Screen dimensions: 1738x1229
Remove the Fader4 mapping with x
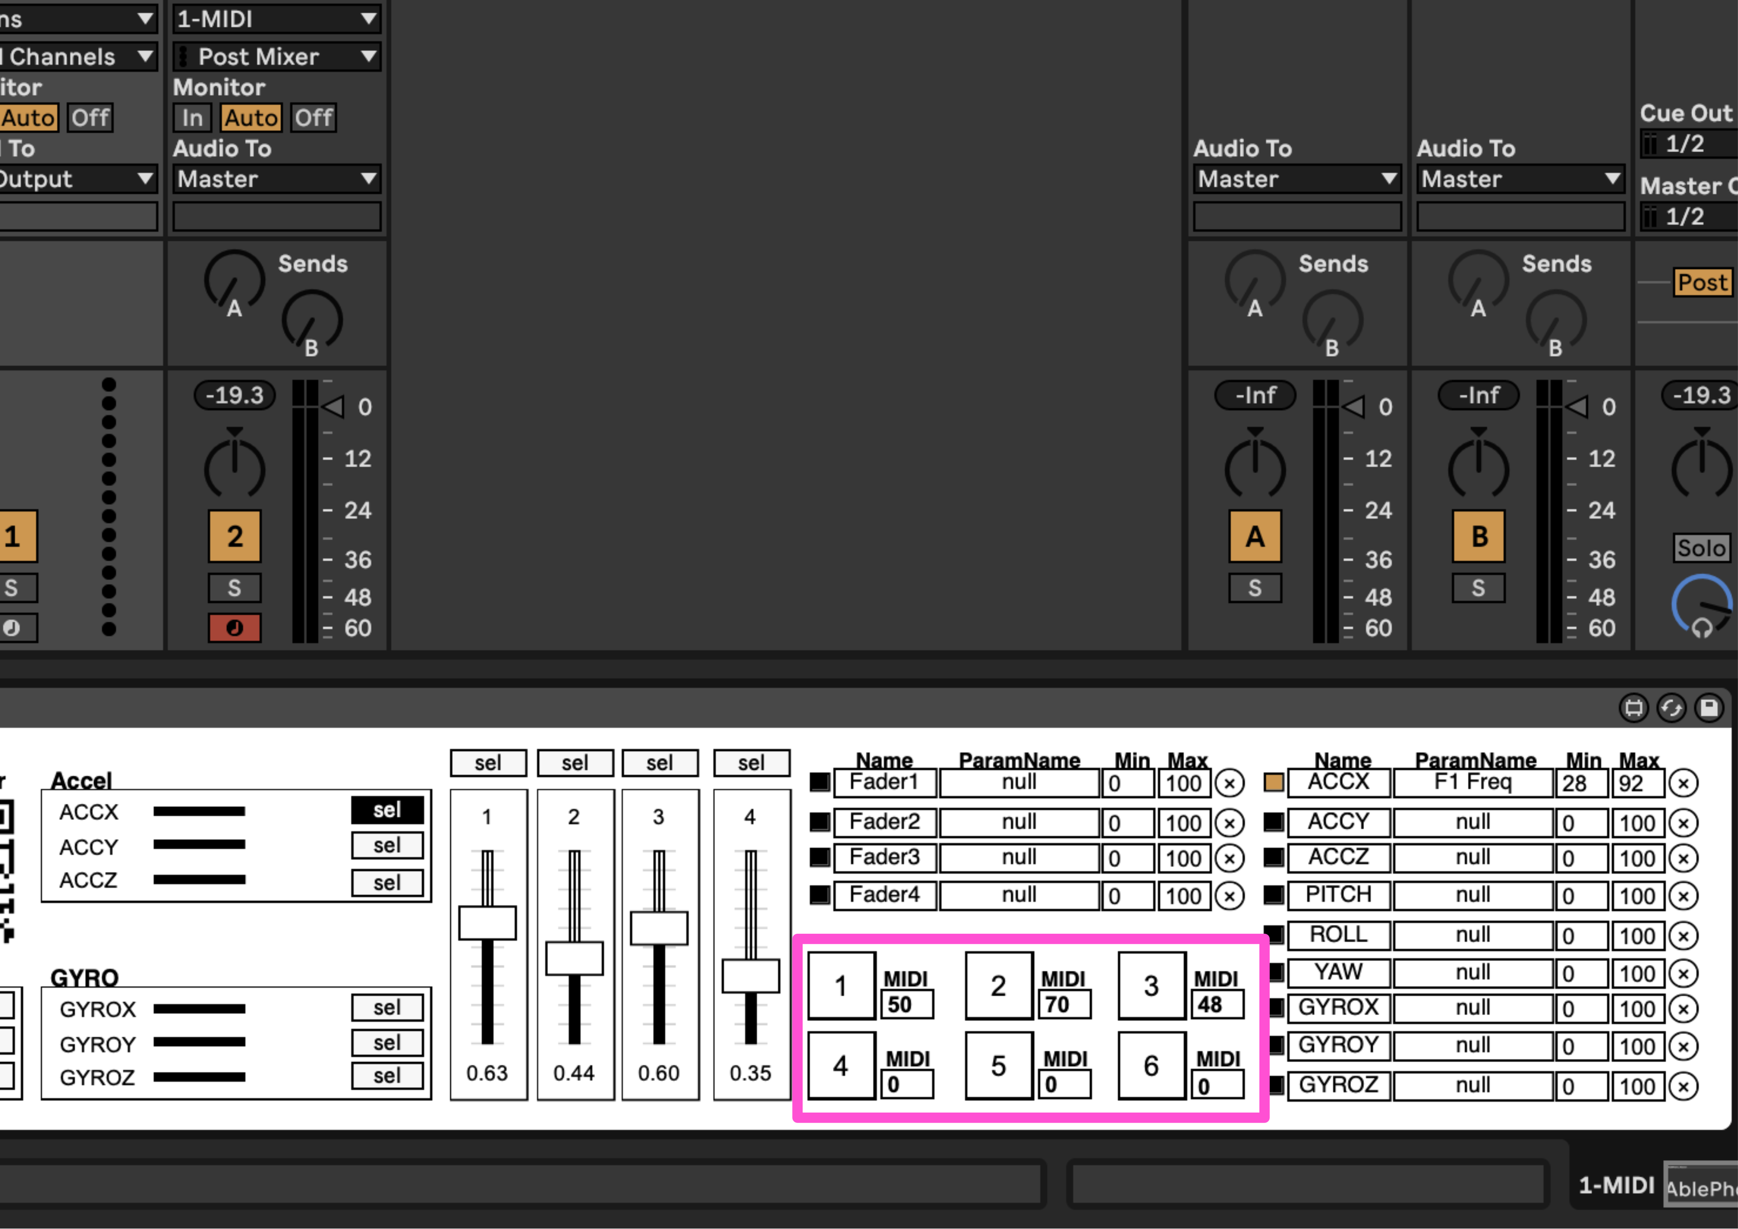point(1229,896)
